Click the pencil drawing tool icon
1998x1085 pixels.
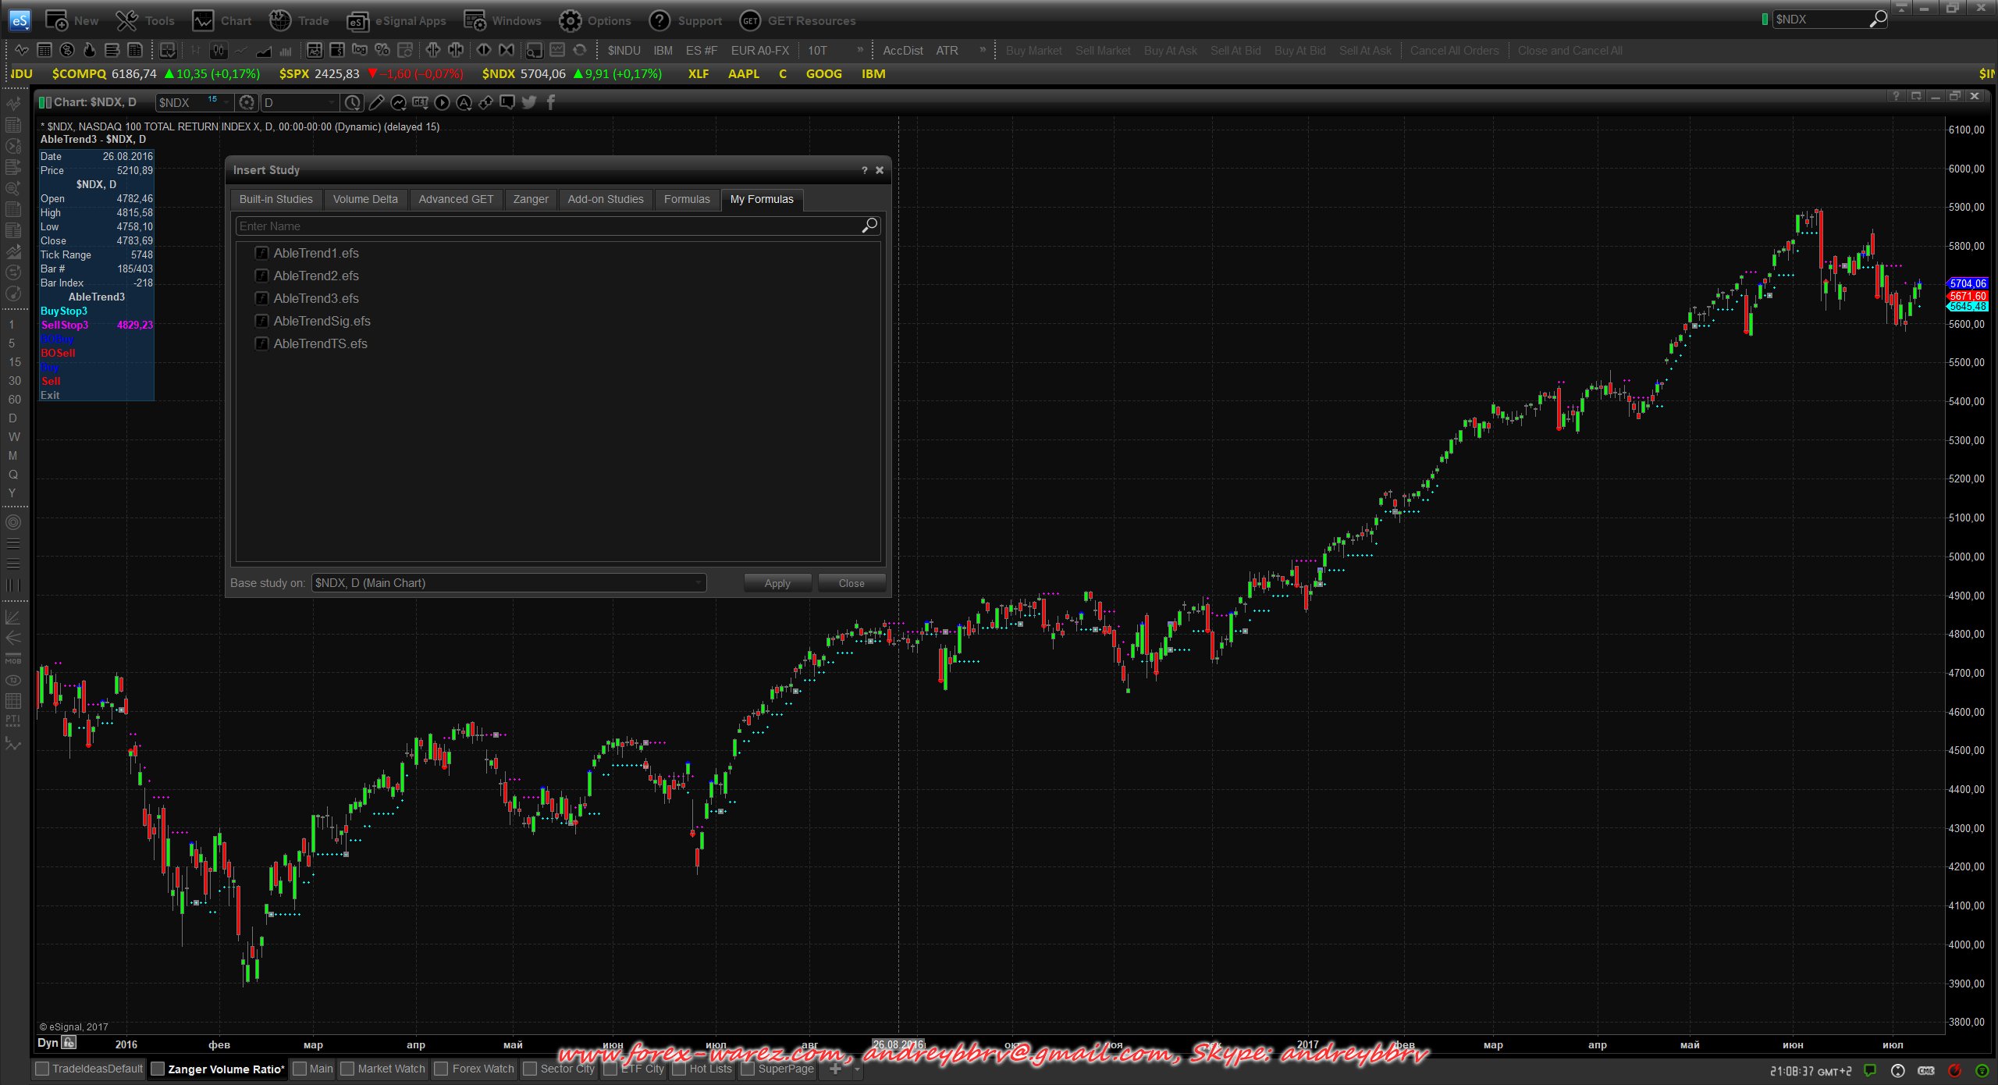376,102
